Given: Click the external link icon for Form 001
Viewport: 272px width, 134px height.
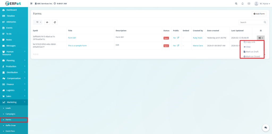Looking at the screenshot, I should (178, 38).
